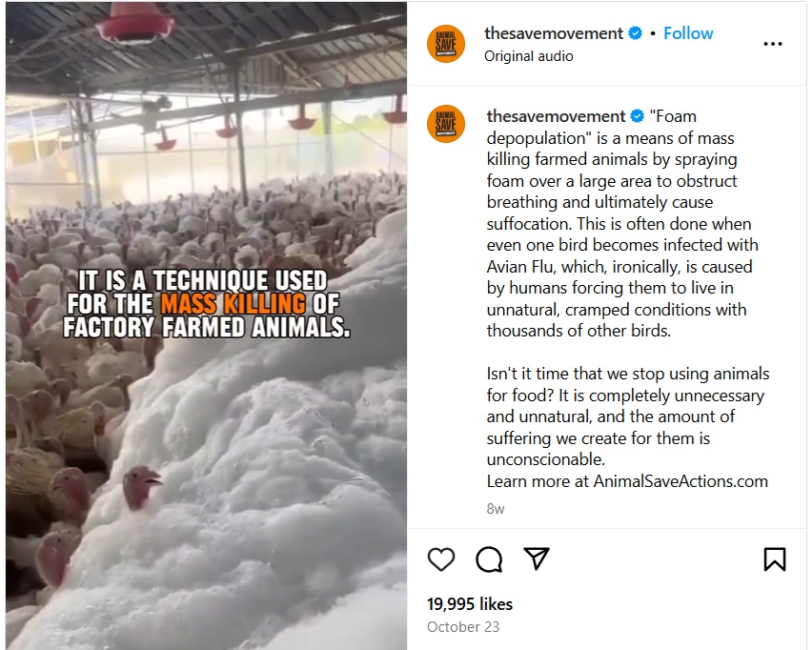Follow thesavemovement account

pos(688,33)
